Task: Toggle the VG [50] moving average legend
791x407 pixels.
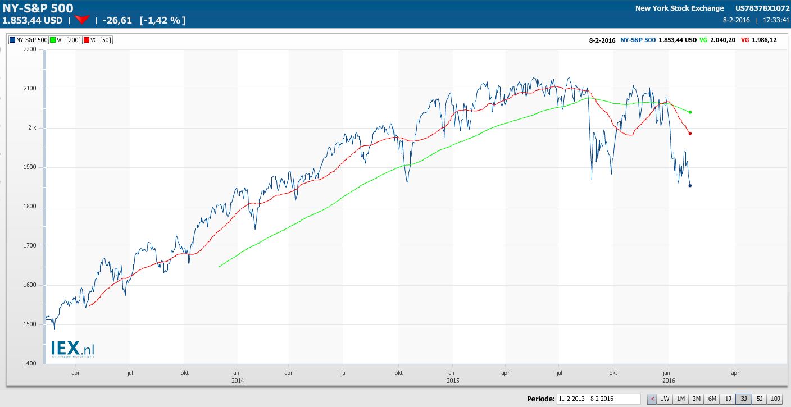Action: pyautogui.click(x=97, y=40)
